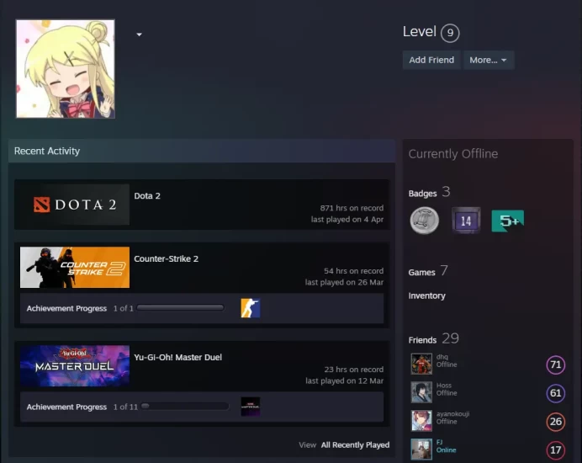The height and width of the screenshot is (463, 582).
Task: Click friend Hoss's avatar
Action: pyautogui.click(x=421, y=392)
